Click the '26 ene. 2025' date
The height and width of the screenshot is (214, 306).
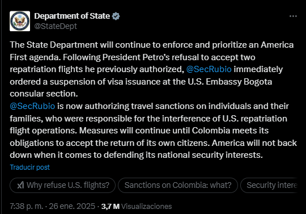point(72,207)
